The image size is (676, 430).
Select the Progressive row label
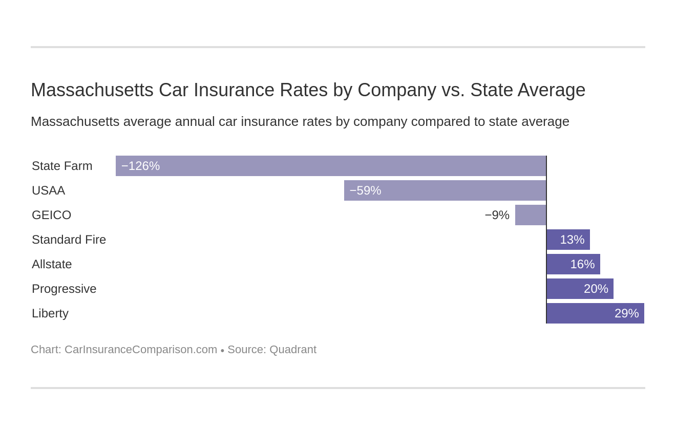64,289
